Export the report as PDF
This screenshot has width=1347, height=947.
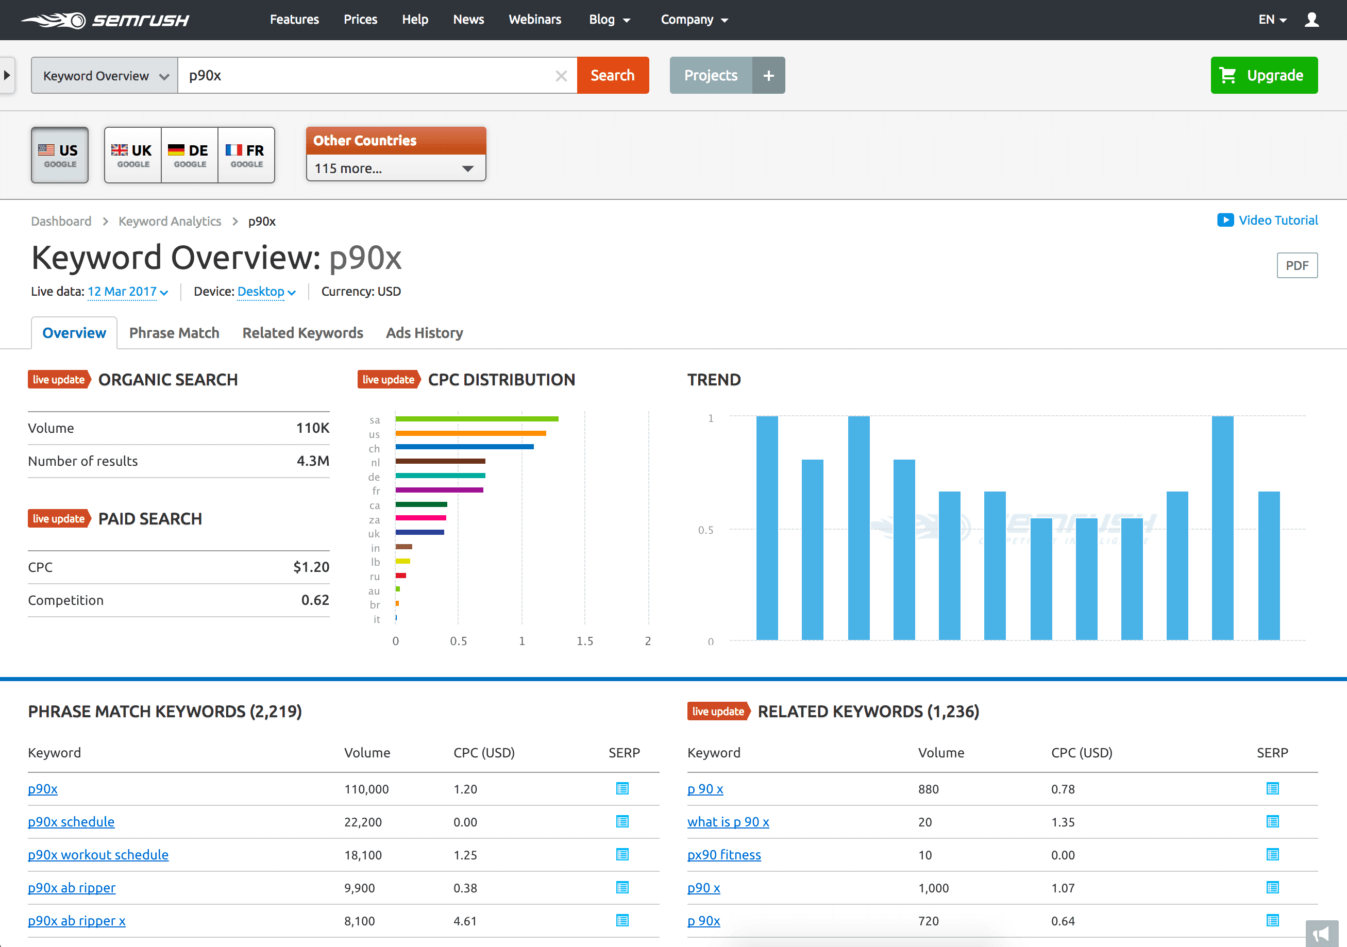click(1297, 265)
